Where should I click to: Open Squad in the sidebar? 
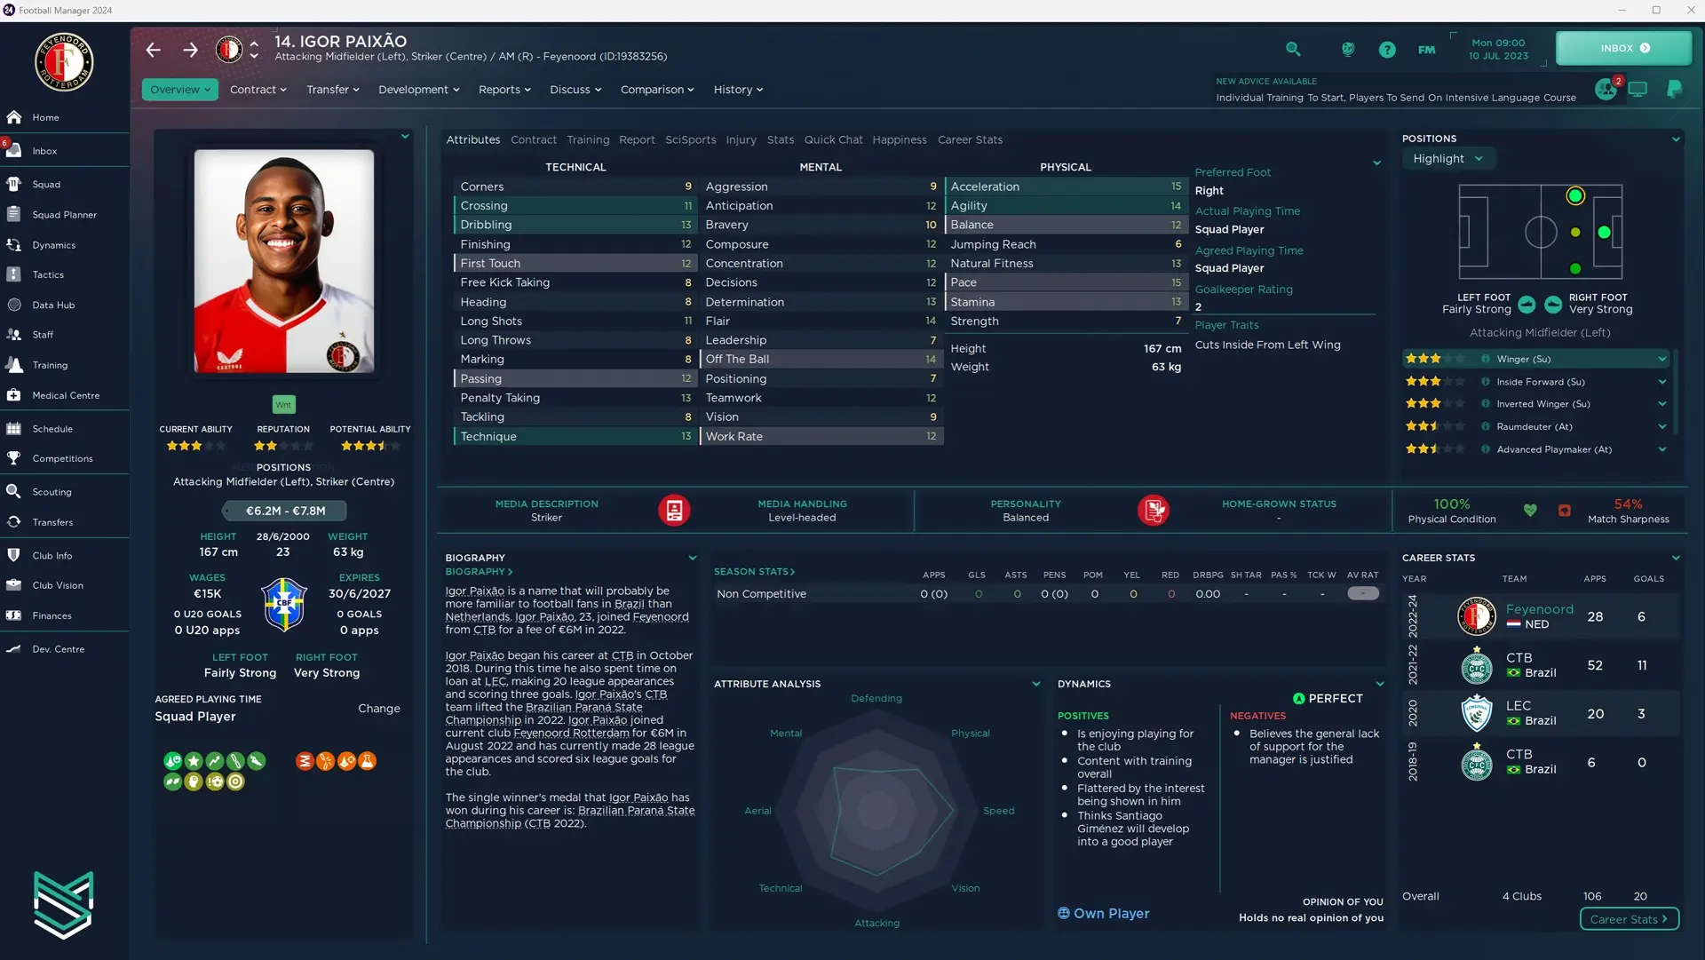[64, 185]
